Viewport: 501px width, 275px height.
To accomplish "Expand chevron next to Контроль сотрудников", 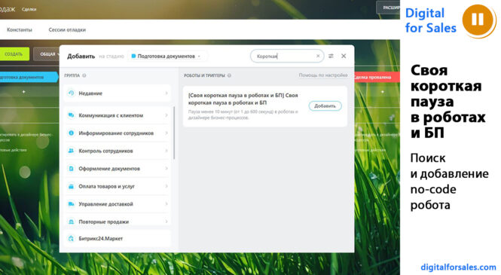I will pyautogui.click(x=166, y=151).
